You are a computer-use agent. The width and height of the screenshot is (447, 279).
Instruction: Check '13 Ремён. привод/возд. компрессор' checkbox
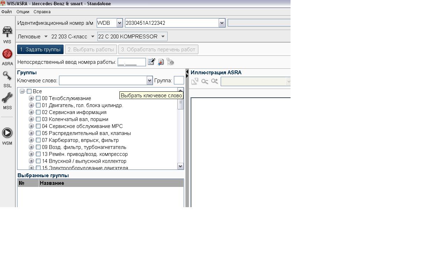pos(38,154)
